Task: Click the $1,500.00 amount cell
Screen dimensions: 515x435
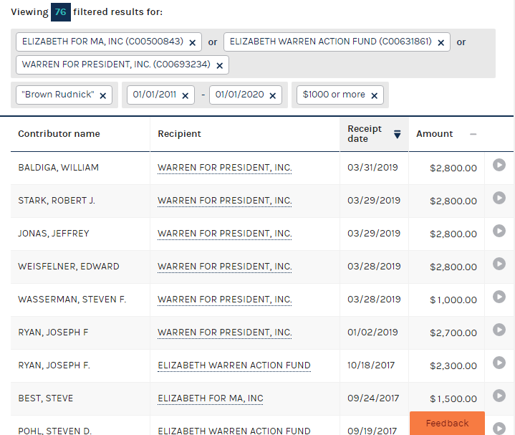Action: (453, 399)
